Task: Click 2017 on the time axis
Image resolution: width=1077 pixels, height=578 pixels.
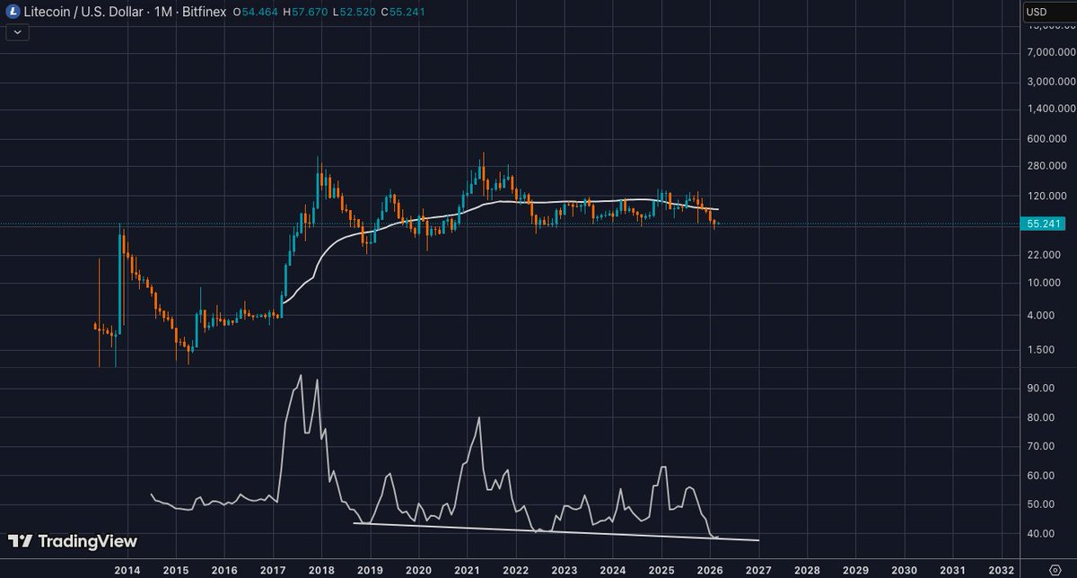Action: [x=273, y=570]
